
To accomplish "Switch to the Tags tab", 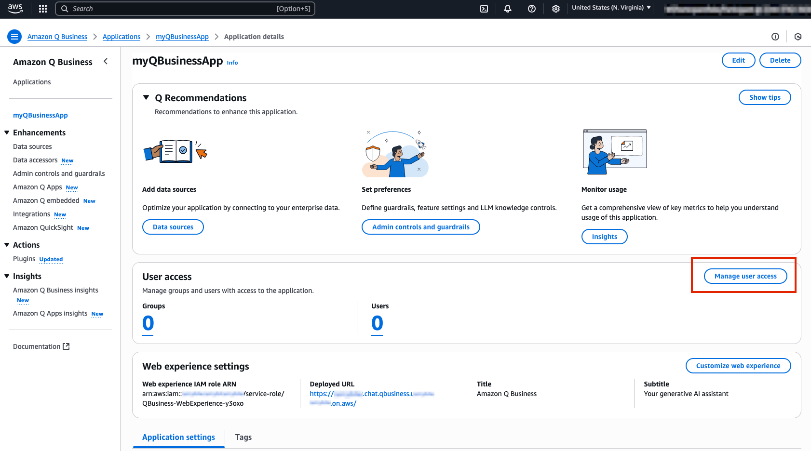I will click(x=243, y=437).
